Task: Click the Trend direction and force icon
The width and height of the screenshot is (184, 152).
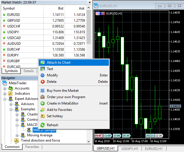Action: click(17, 140)
